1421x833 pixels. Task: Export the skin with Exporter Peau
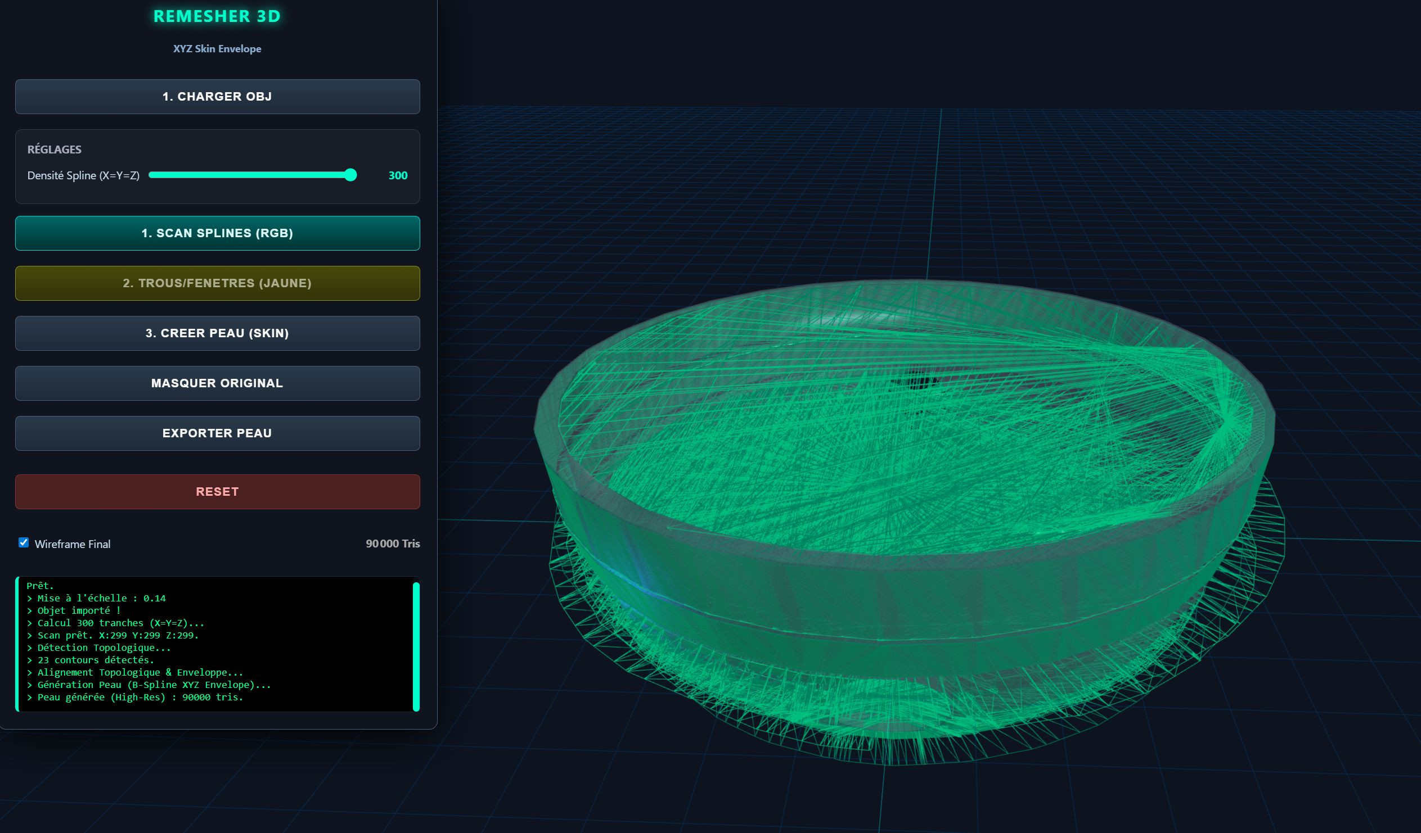[217, 433]
